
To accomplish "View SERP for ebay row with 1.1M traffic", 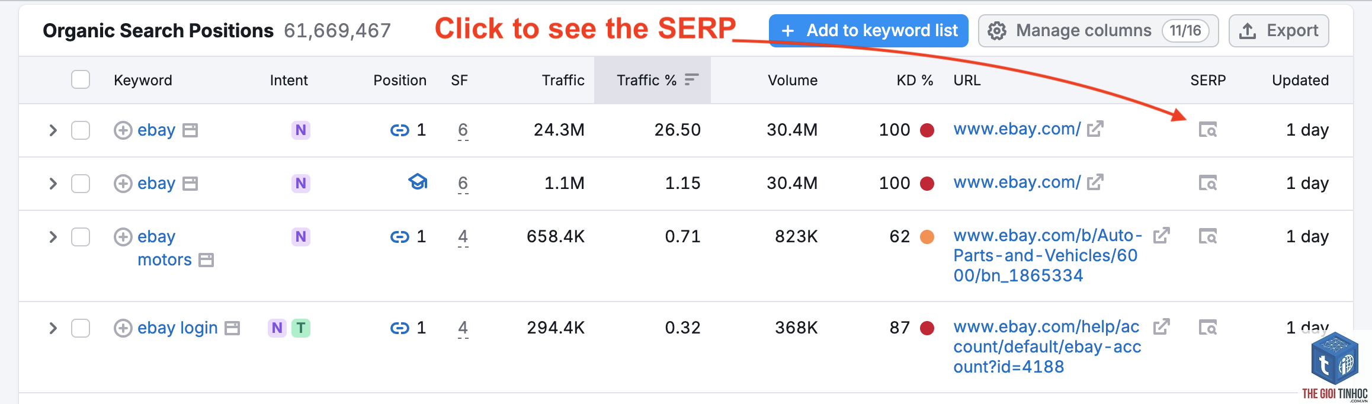I will [1208, 183].
